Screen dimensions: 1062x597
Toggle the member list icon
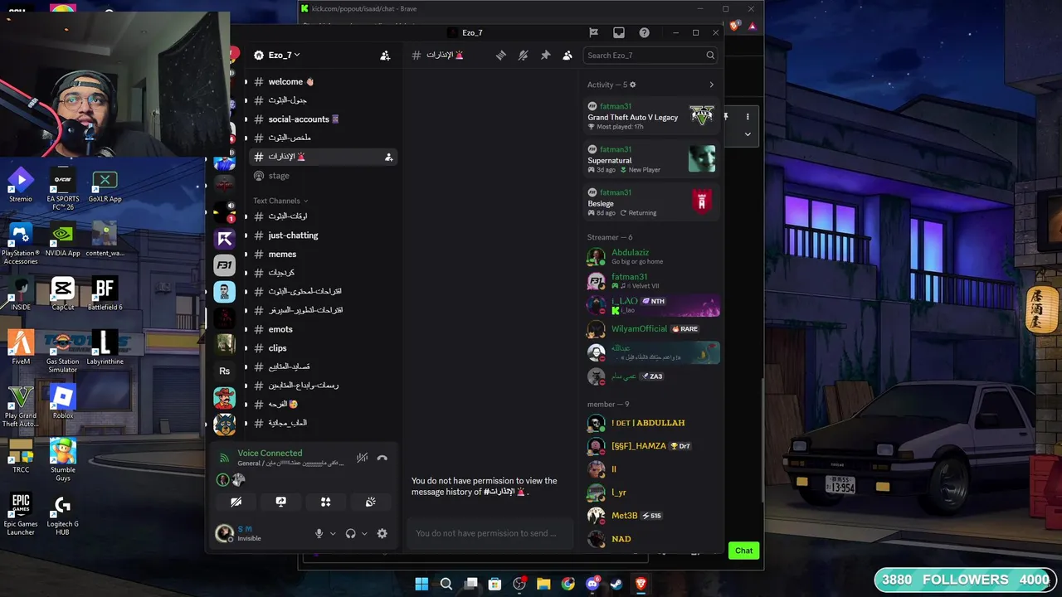tap(568, 56)
